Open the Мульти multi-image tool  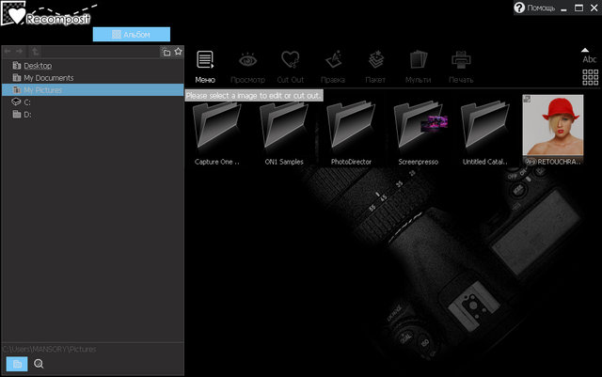(418, 64)
